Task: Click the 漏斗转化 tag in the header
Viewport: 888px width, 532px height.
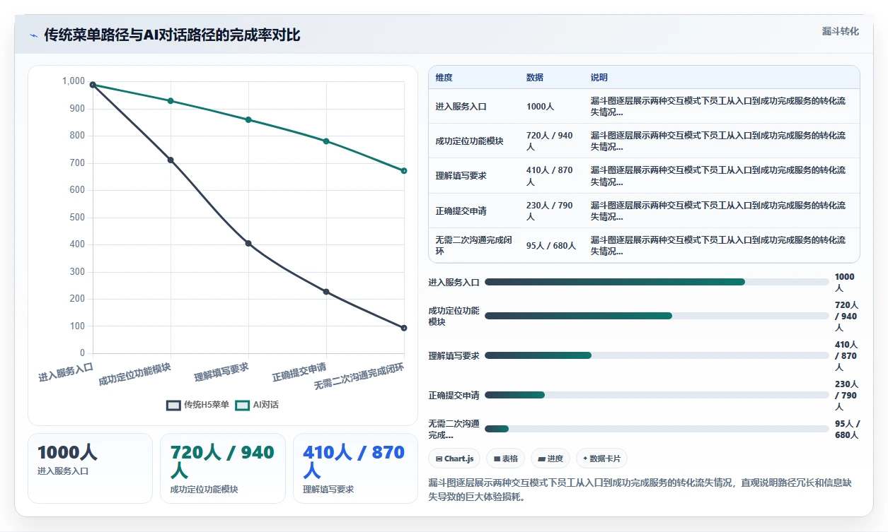Action: (841, 32)
